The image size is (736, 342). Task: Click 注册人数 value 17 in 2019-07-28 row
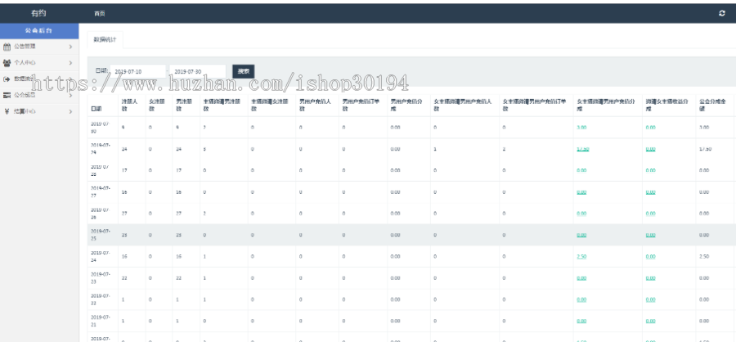tap(124, 170)
